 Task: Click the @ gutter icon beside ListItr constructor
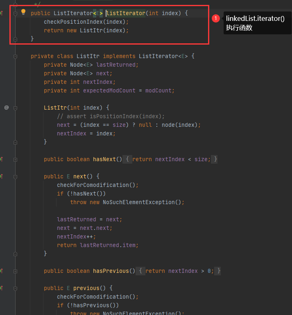click(7, 108)
